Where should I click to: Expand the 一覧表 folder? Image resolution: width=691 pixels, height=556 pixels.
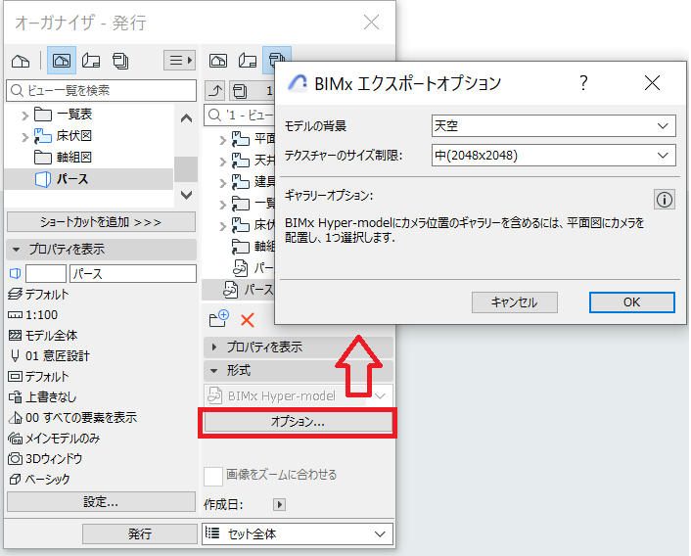pyautogui.click(x=25, y=116)
